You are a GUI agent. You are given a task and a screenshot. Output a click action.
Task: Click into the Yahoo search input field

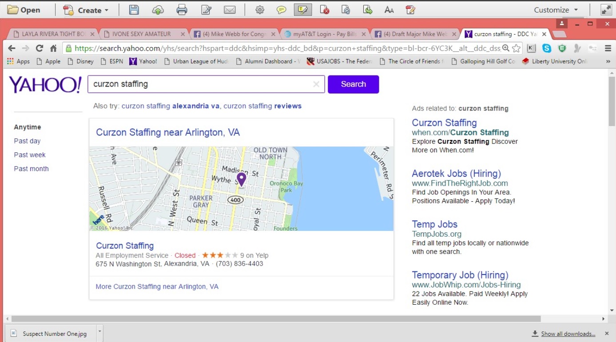point(200,84)
